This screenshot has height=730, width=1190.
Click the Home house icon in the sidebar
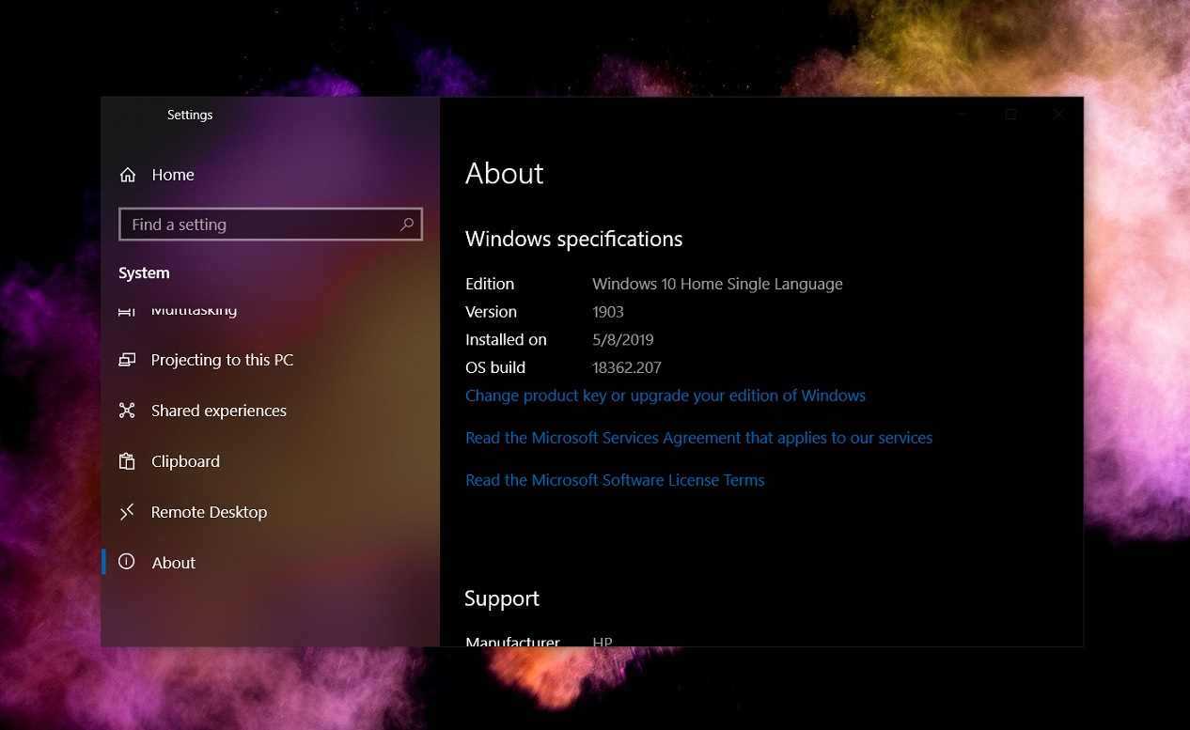(x=128, y=175)
